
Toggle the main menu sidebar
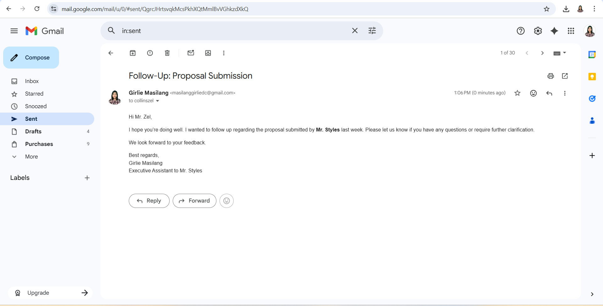[14, 31]
